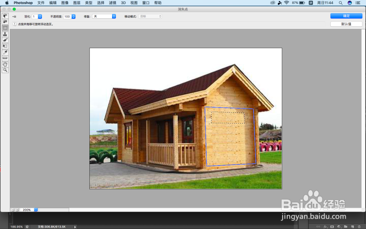This screenshot has width=366, height=229.
Task: Adjust the 不透明度 opacity stepper
Action: coord(74,16)
